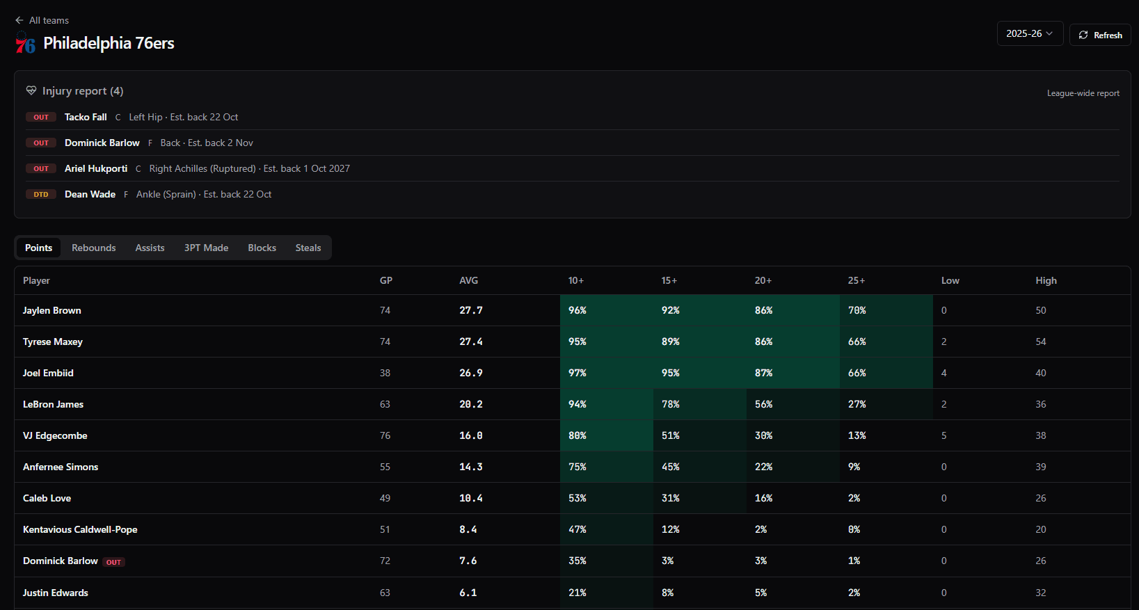1139x610 pixels.
Task: Click LeBron James's 20.2 average
Action: (471, 404)
